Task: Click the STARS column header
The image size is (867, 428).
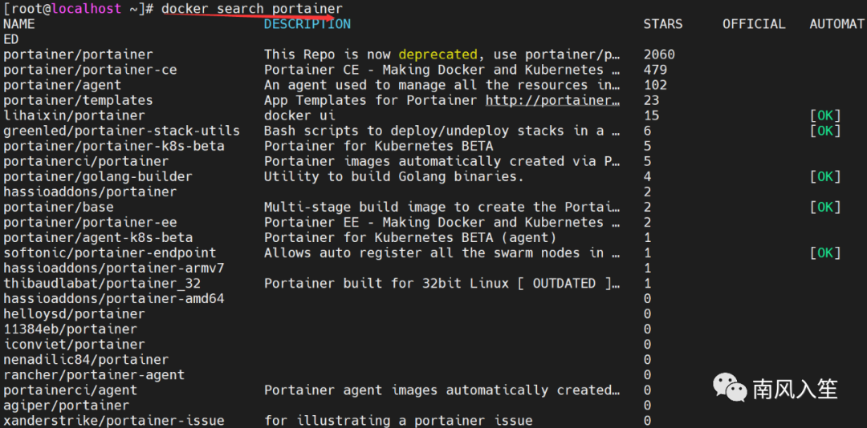Action: point(663,24)
